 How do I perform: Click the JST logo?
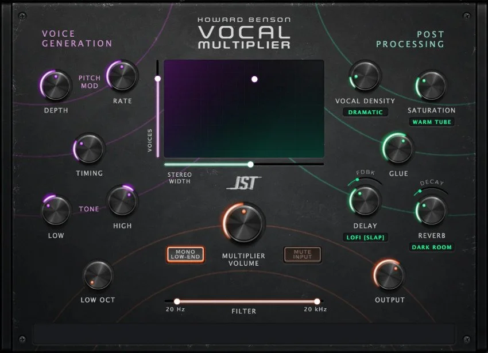point(243,183)
